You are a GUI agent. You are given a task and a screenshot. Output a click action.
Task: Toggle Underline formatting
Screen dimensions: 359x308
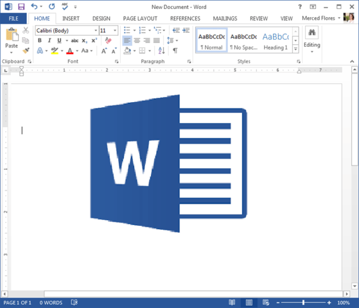coord(59,40)
